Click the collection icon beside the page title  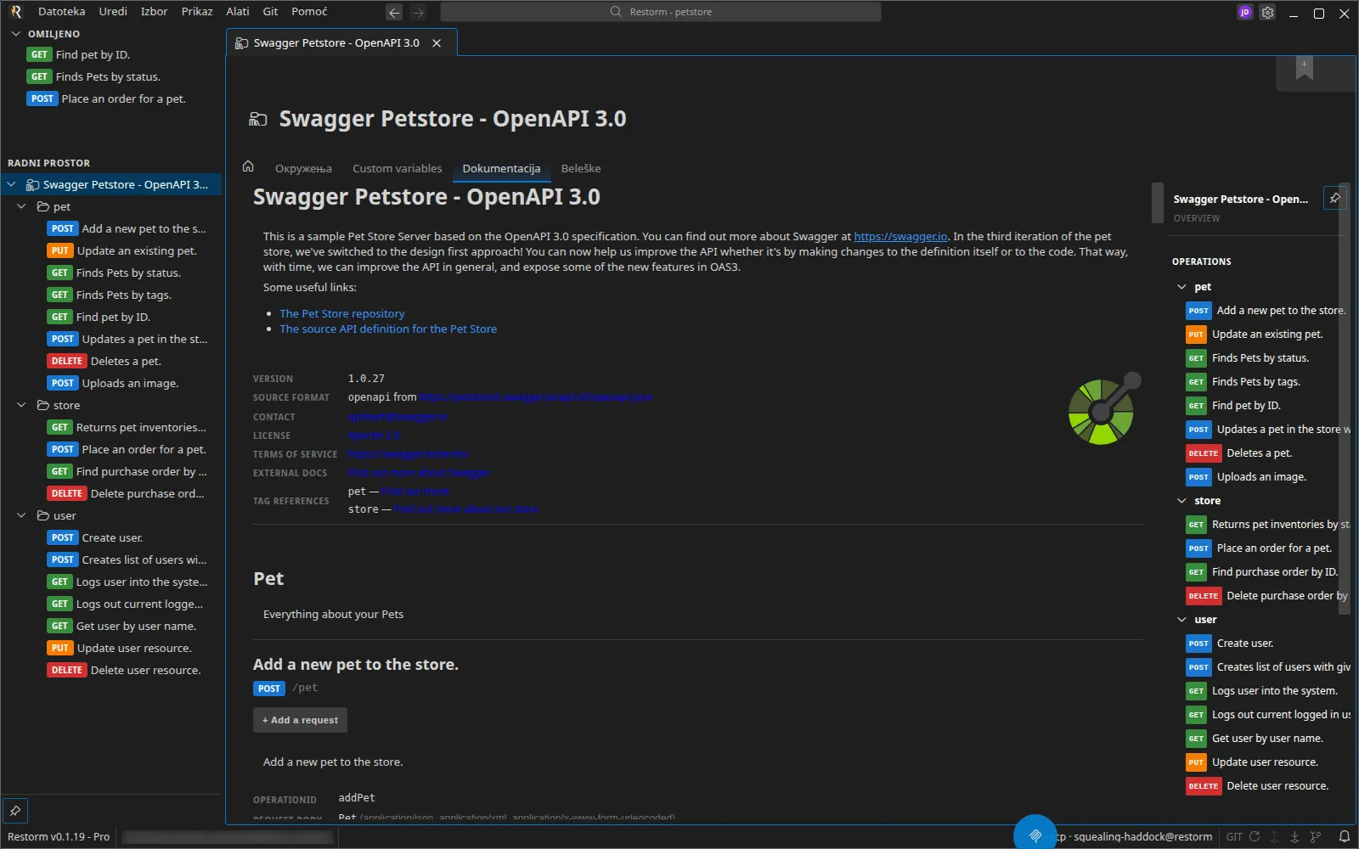257,119
